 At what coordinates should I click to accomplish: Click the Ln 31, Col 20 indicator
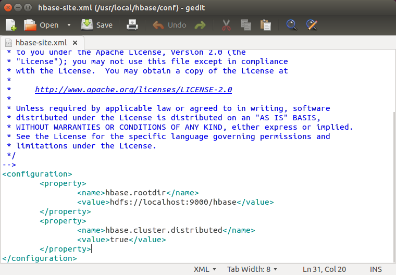[324, 269]
